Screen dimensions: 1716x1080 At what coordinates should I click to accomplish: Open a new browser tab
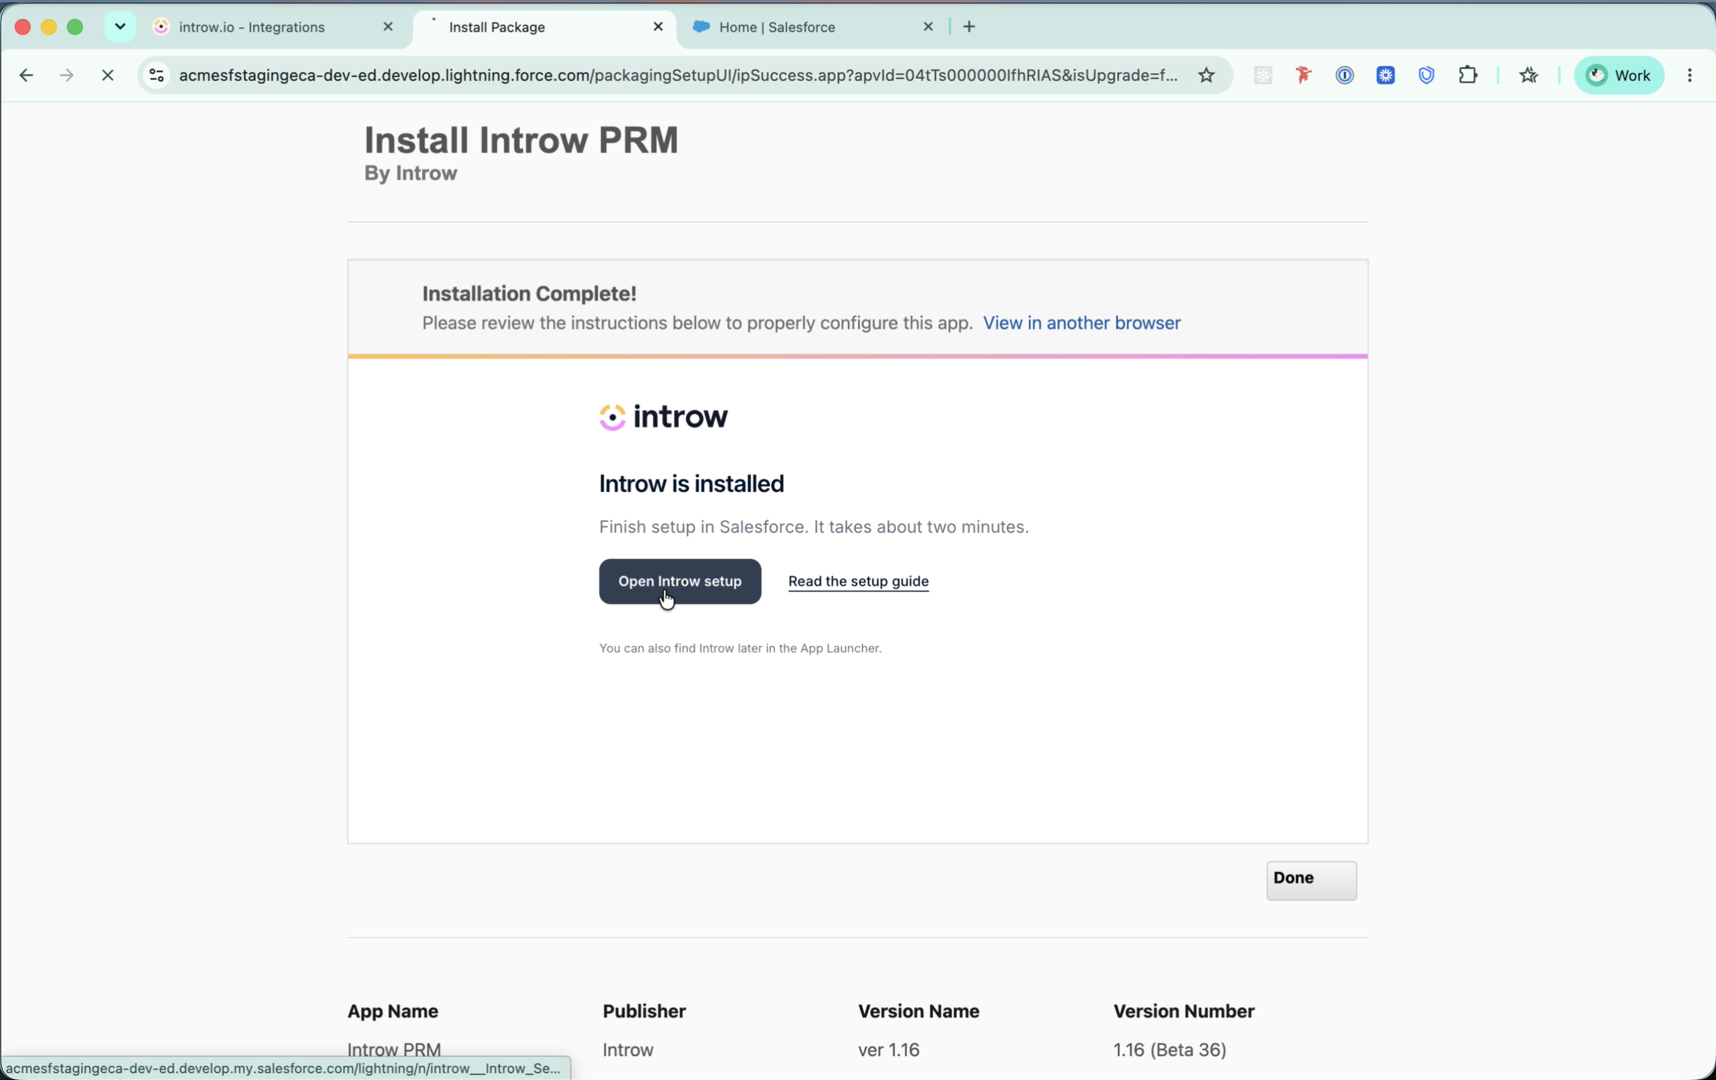pyautogui.click(x=969, y=27)
